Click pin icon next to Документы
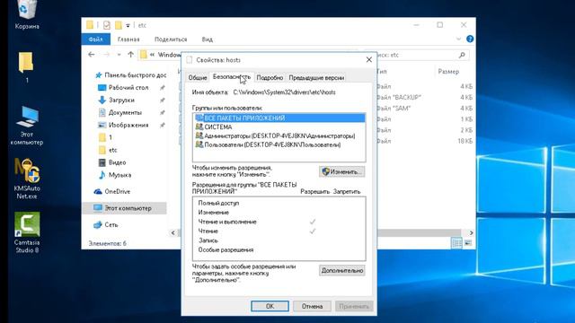575x323 pixels. pos(162,112)
